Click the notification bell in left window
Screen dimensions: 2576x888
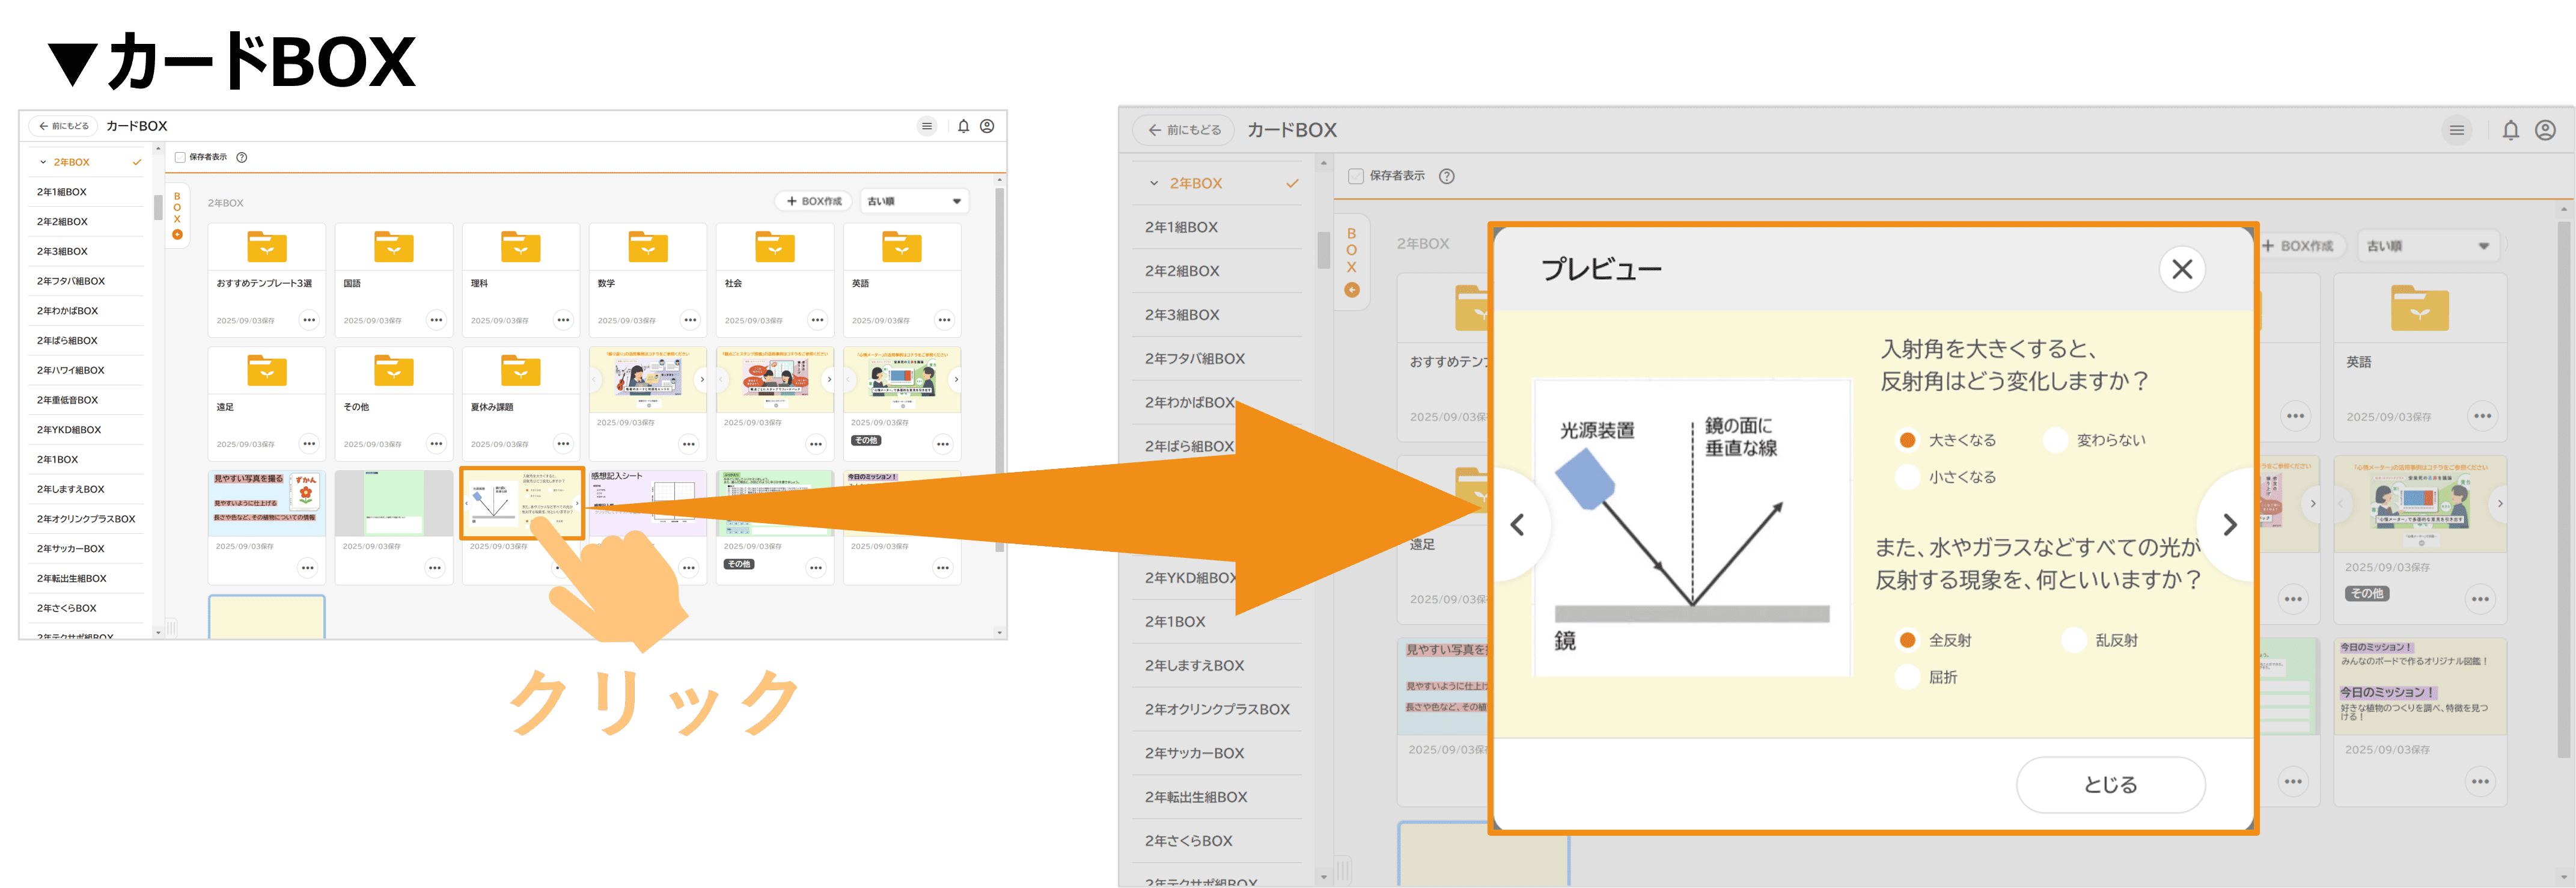[963, 126]
